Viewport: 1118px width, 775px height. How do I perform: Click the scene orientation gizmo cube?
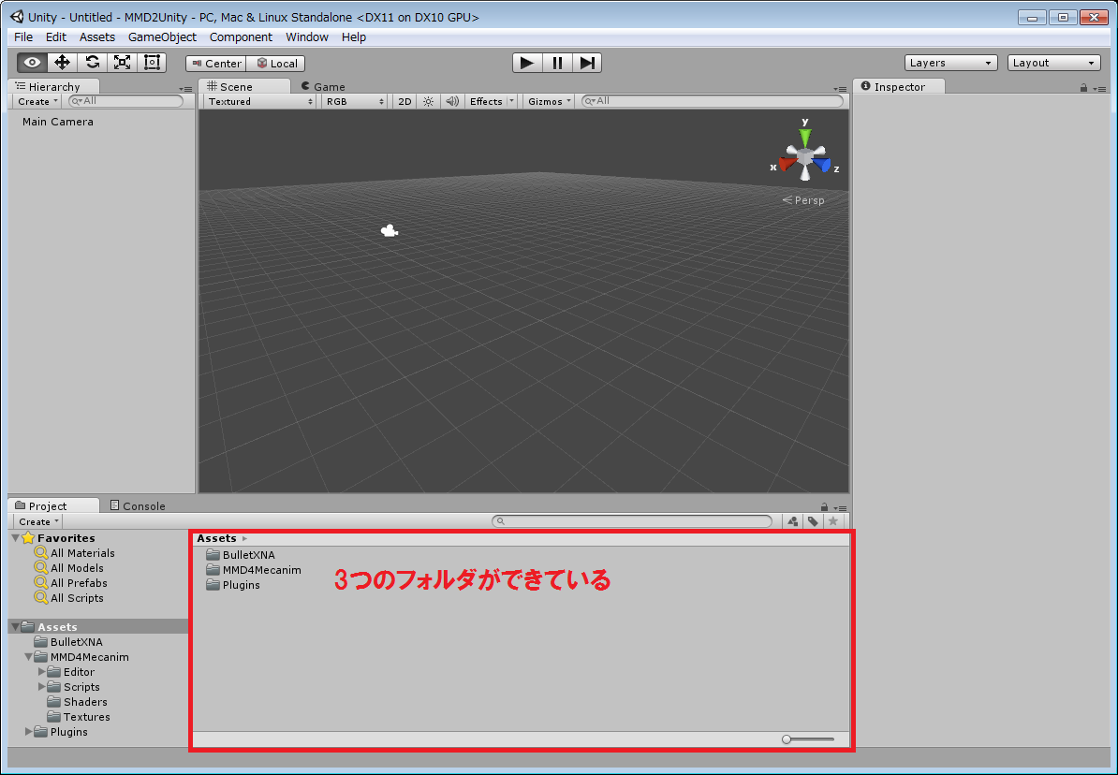(x=805, y=156)
